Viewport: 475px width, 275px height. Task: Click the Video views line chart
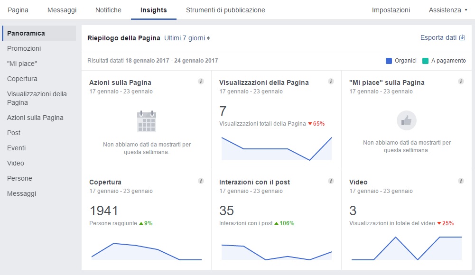(407, 248)
